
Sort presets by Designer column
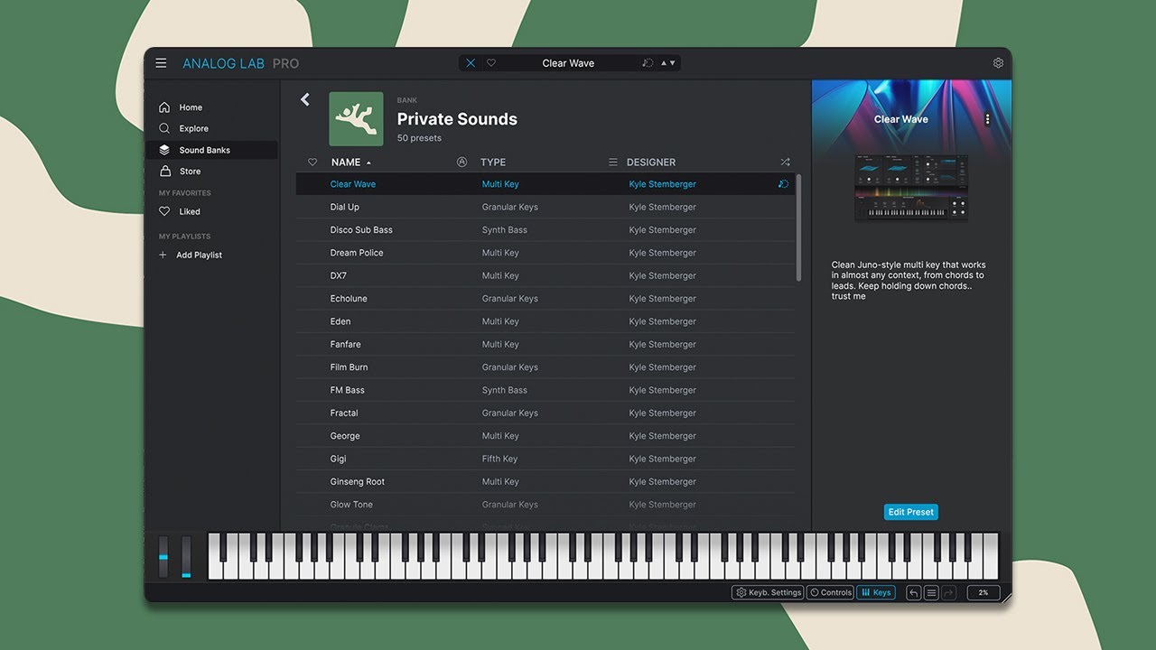[x=651, y=162]
